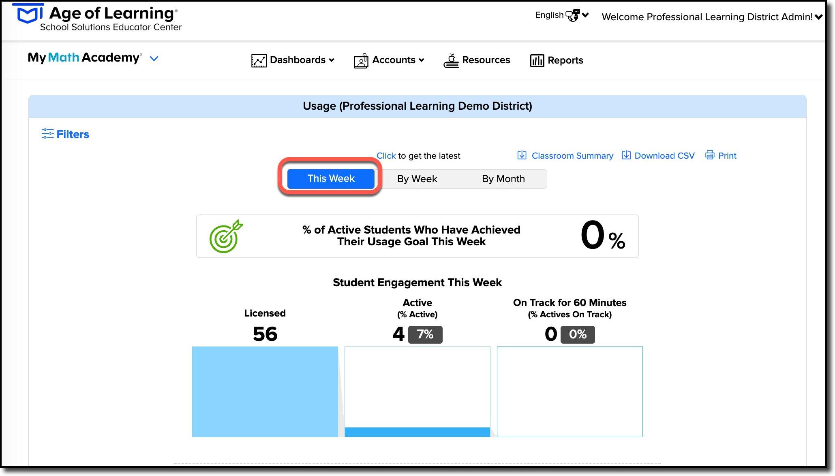
Task: Click the Filters sliders icon
Action: tap(47, 134)
